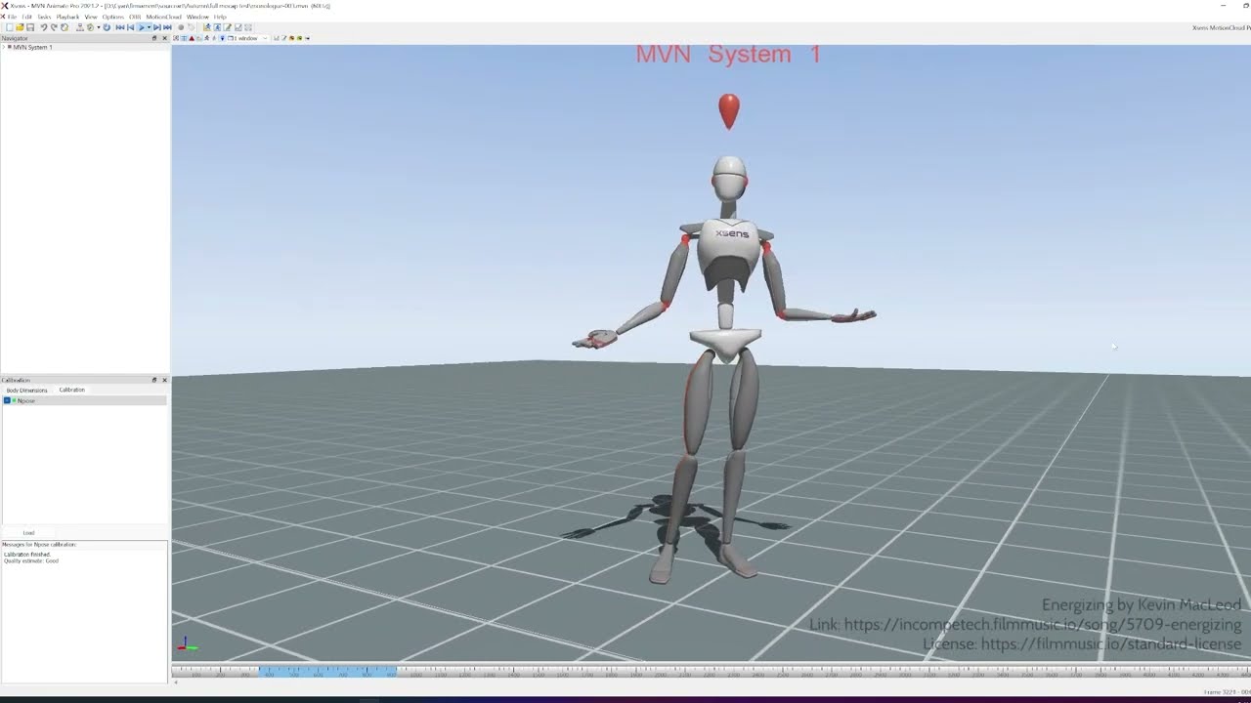
Task: Click the graph view icon in the main toolbar
Action: coord(237,27)
